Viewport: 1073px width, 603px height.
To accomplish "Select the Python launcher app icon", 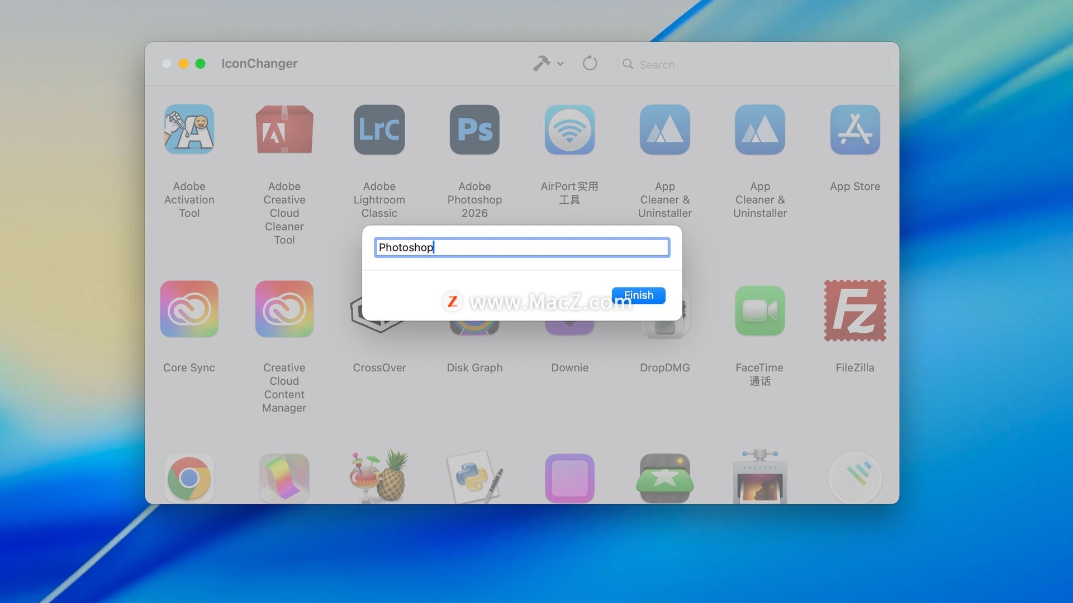I will click(x=474, y=478).
